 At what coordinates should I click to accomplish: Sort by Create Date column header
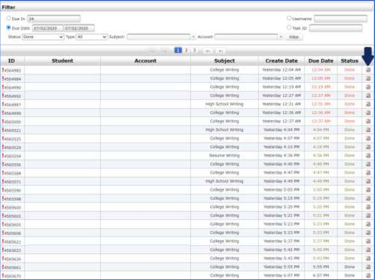pyautogui.click(x=281, y=61)
